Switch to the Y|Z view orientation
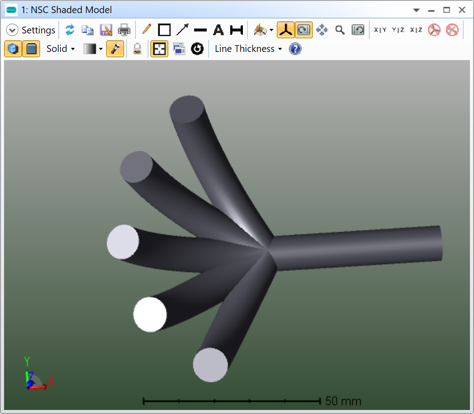Image resolution: width=474 pixels, height=414 pixels. click(398, 30)
